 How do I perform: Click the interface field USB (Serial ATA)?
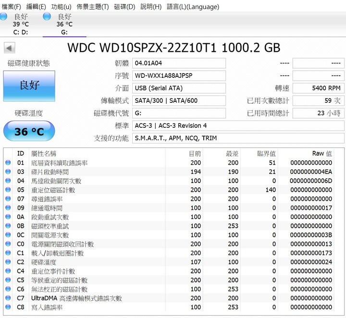pyautogui.click(x=179, y=88)
